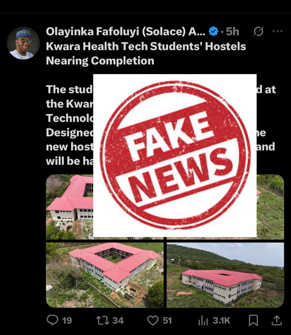Screen dimensions: 291x335
Task: Open bottom-left courtyard building photo
Action: 105,275
